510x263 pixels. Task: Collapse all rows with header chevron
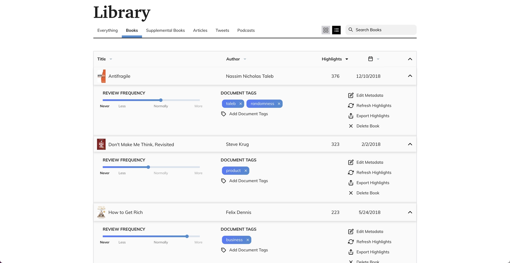click(x=410, y=59)
